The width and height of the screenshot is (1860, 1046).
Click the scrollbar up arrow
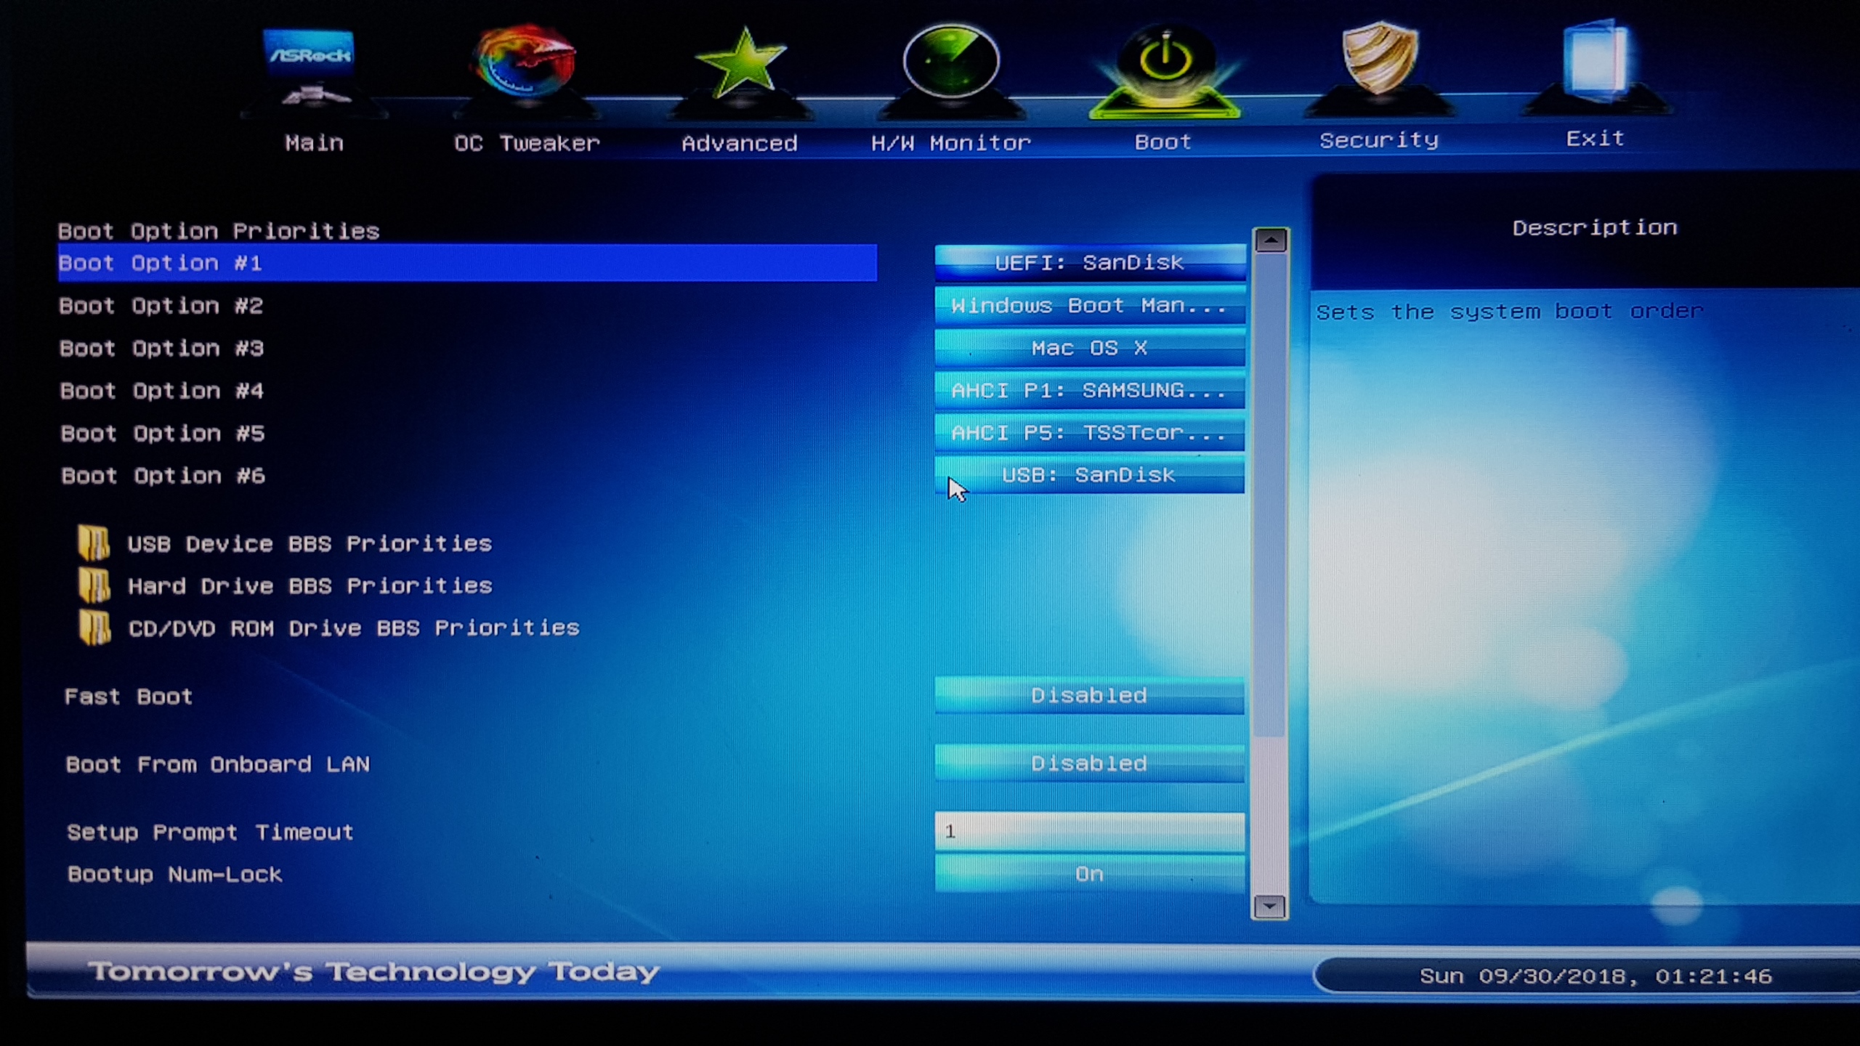click(x=1271, y=240)
